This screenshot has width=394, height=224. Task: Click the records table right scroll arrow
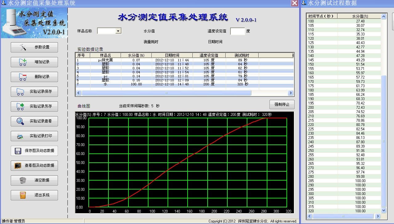point(290,93)
